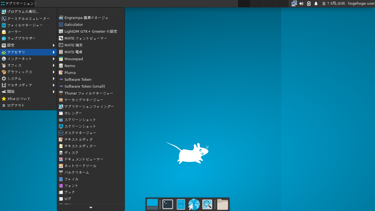Open Thunar ファイルマネージャー entry
Screen dimensions: 375x211
91,93
